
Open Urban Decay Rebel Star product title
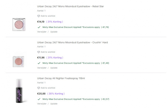70,6
